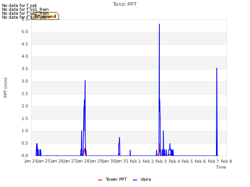Click the Feb 5 x-axis tick label

coord(187,161)
